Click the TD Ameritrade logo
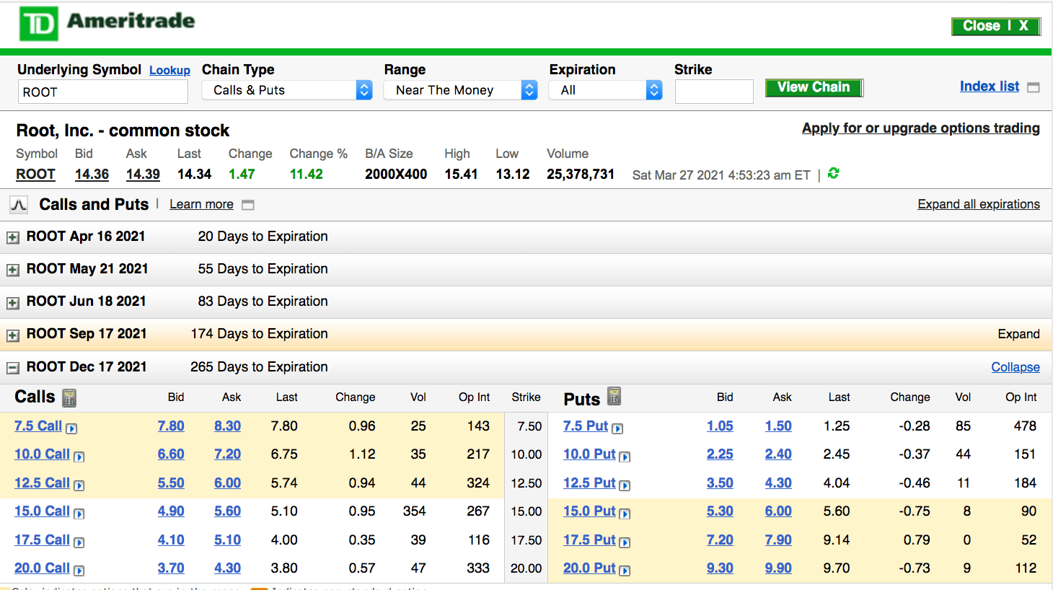This screenshot has height=590, width=1053. point(107,24)
